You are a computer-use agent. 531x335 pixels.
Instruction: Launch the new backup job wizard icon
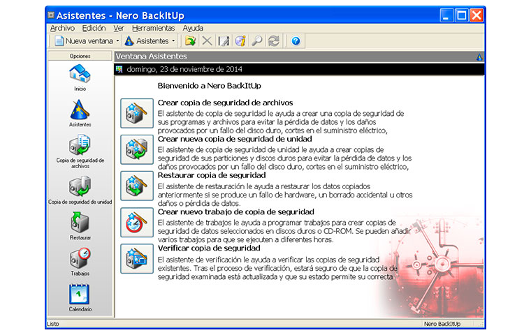tap(137, 223)
